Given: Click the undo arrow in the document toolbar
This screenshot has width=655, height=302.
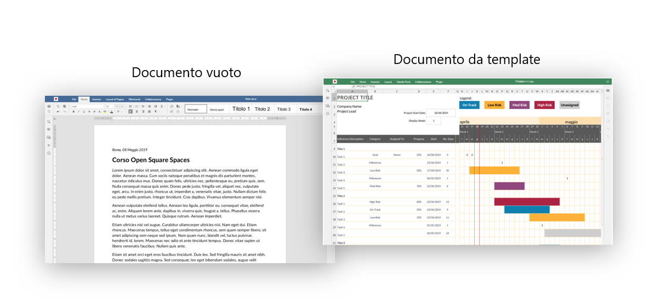Looking at the screenshot, I should pyautogui.click(x=59, y=112).
